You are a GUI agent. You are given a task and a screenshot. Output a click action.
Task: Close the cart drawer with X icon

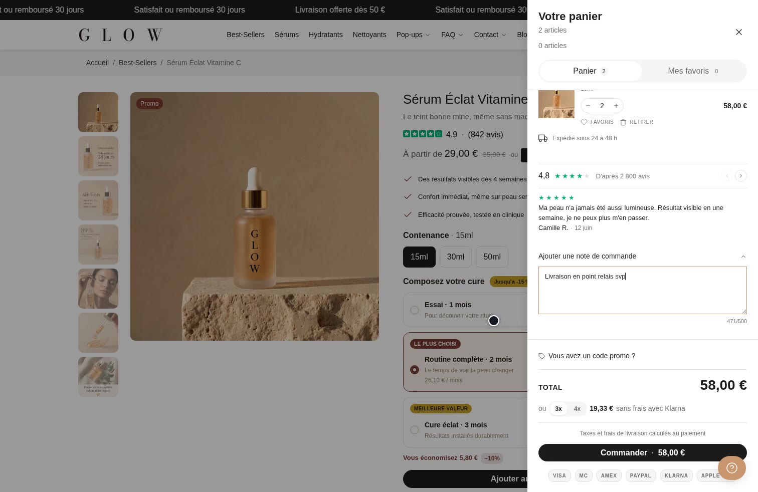point(738,32)
